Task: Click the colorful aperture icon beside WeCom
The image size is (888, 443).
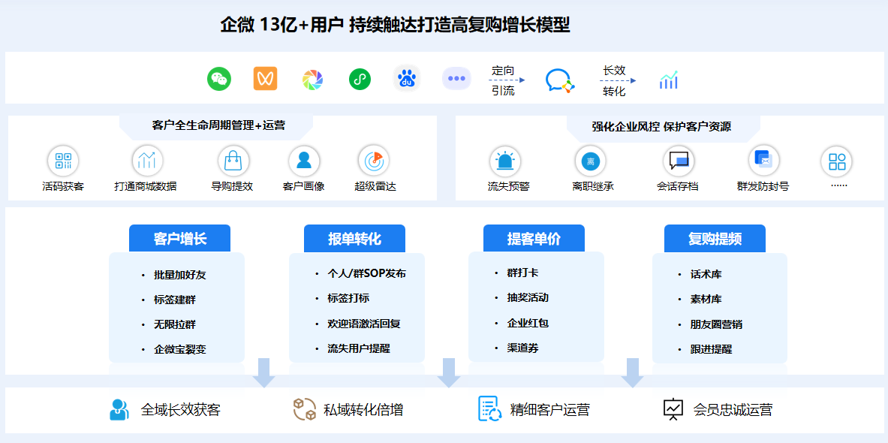Action: click(x=312, y=78)
